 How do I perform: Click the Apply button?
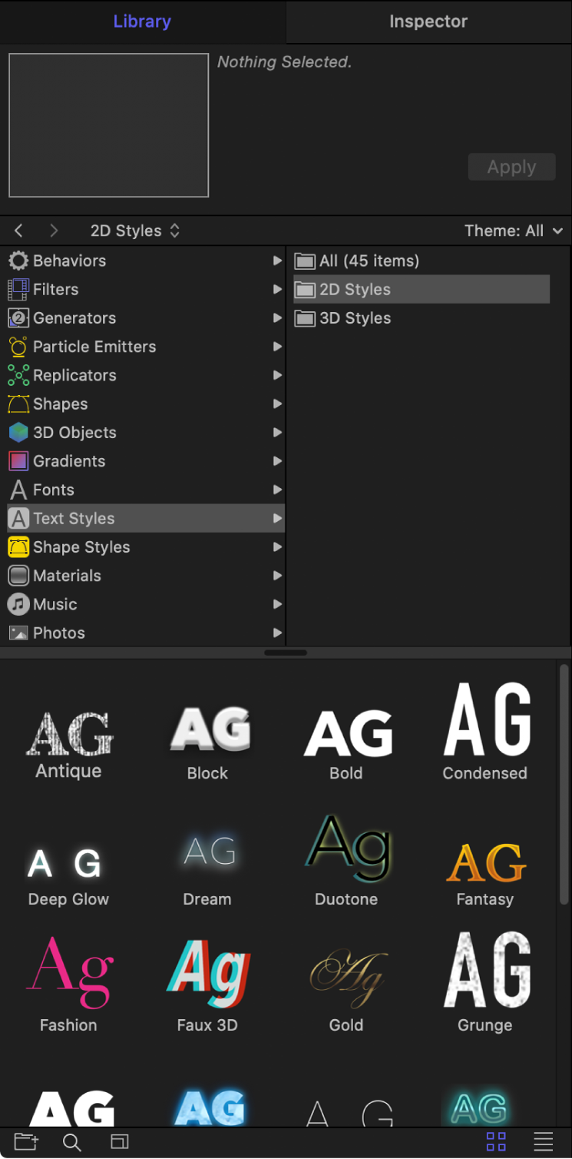coord(511,167)
